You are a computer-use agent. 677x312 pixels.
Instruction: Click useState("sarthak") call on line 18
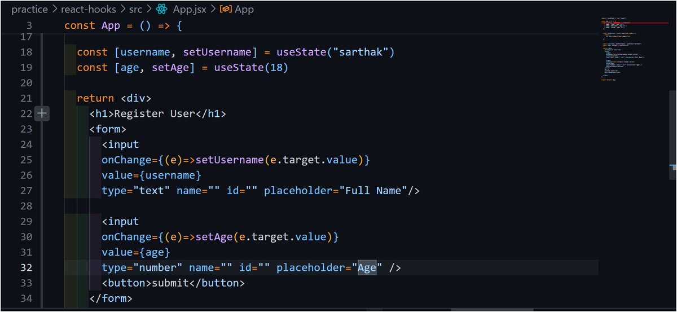(x=335, y=52)
